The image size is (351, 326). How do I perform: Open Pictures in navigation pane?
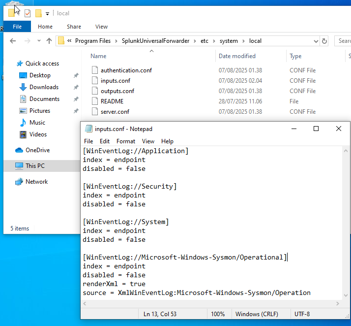click(x=40, y=111)
